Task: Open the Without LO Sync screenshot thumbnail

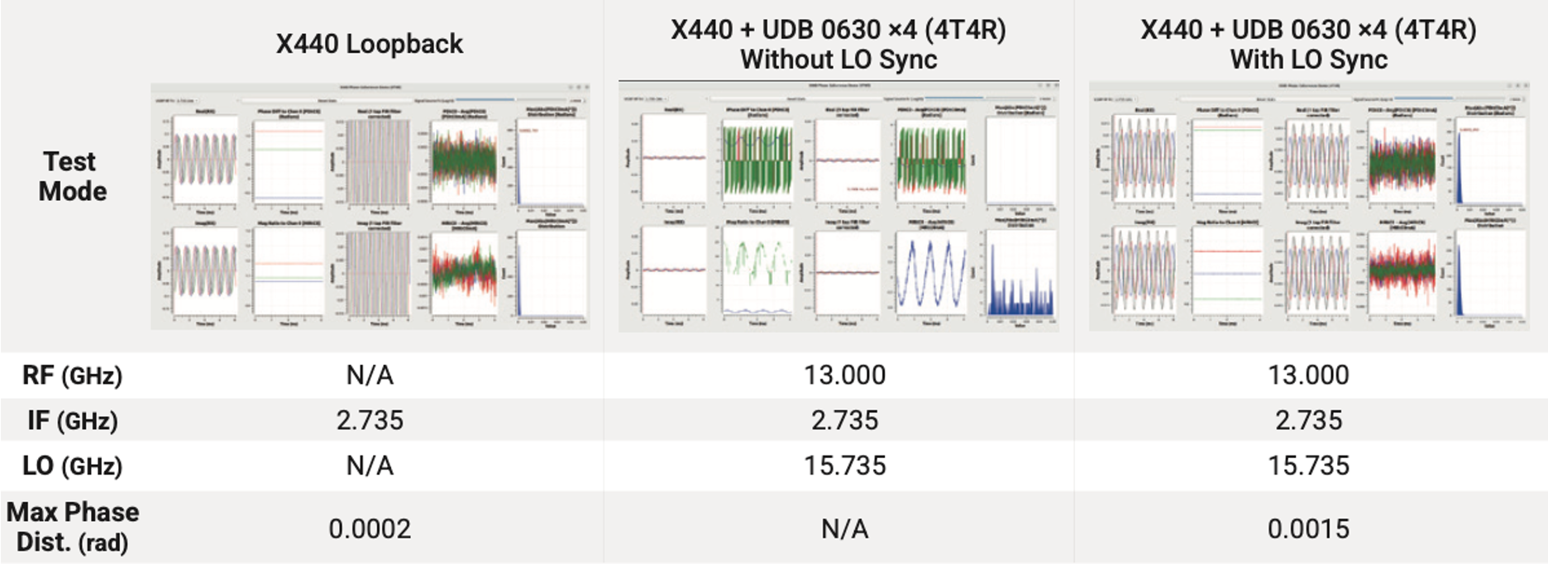Action: coord(838,206)
